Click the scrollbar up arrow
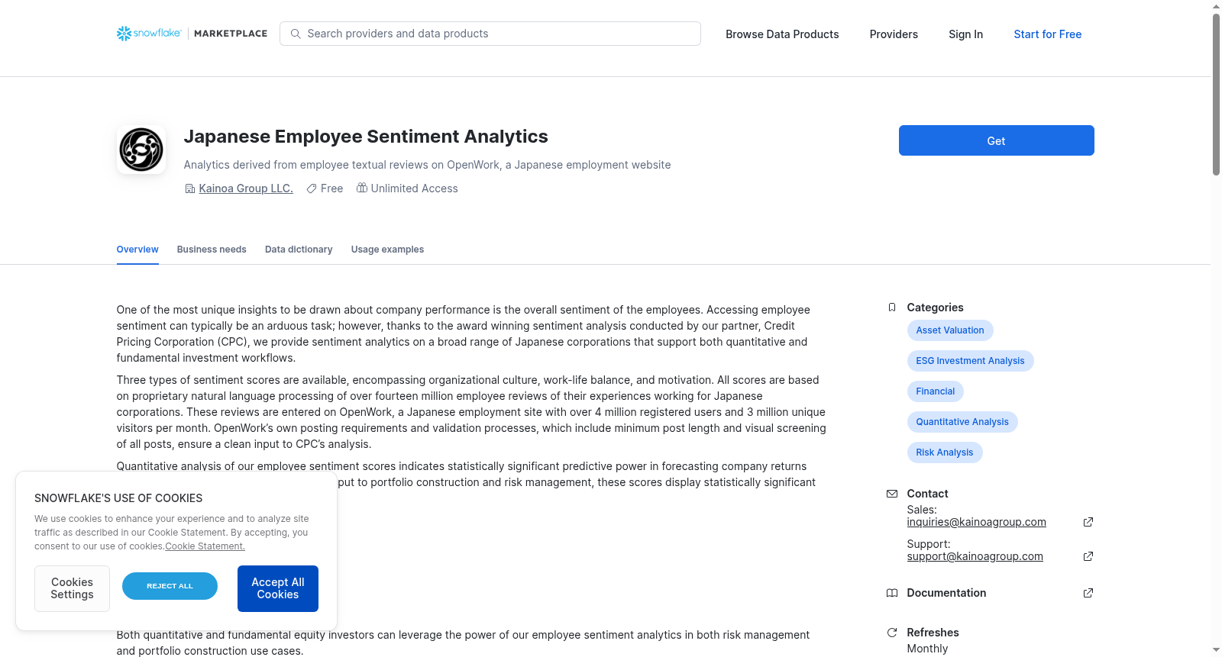This screenshot has width=1222, height=657. tap(1216, 6)
